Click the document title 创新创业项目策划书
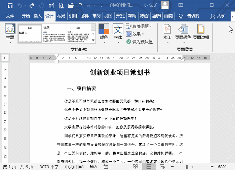This screenshot has width=235, height=170. click(120, 72)
